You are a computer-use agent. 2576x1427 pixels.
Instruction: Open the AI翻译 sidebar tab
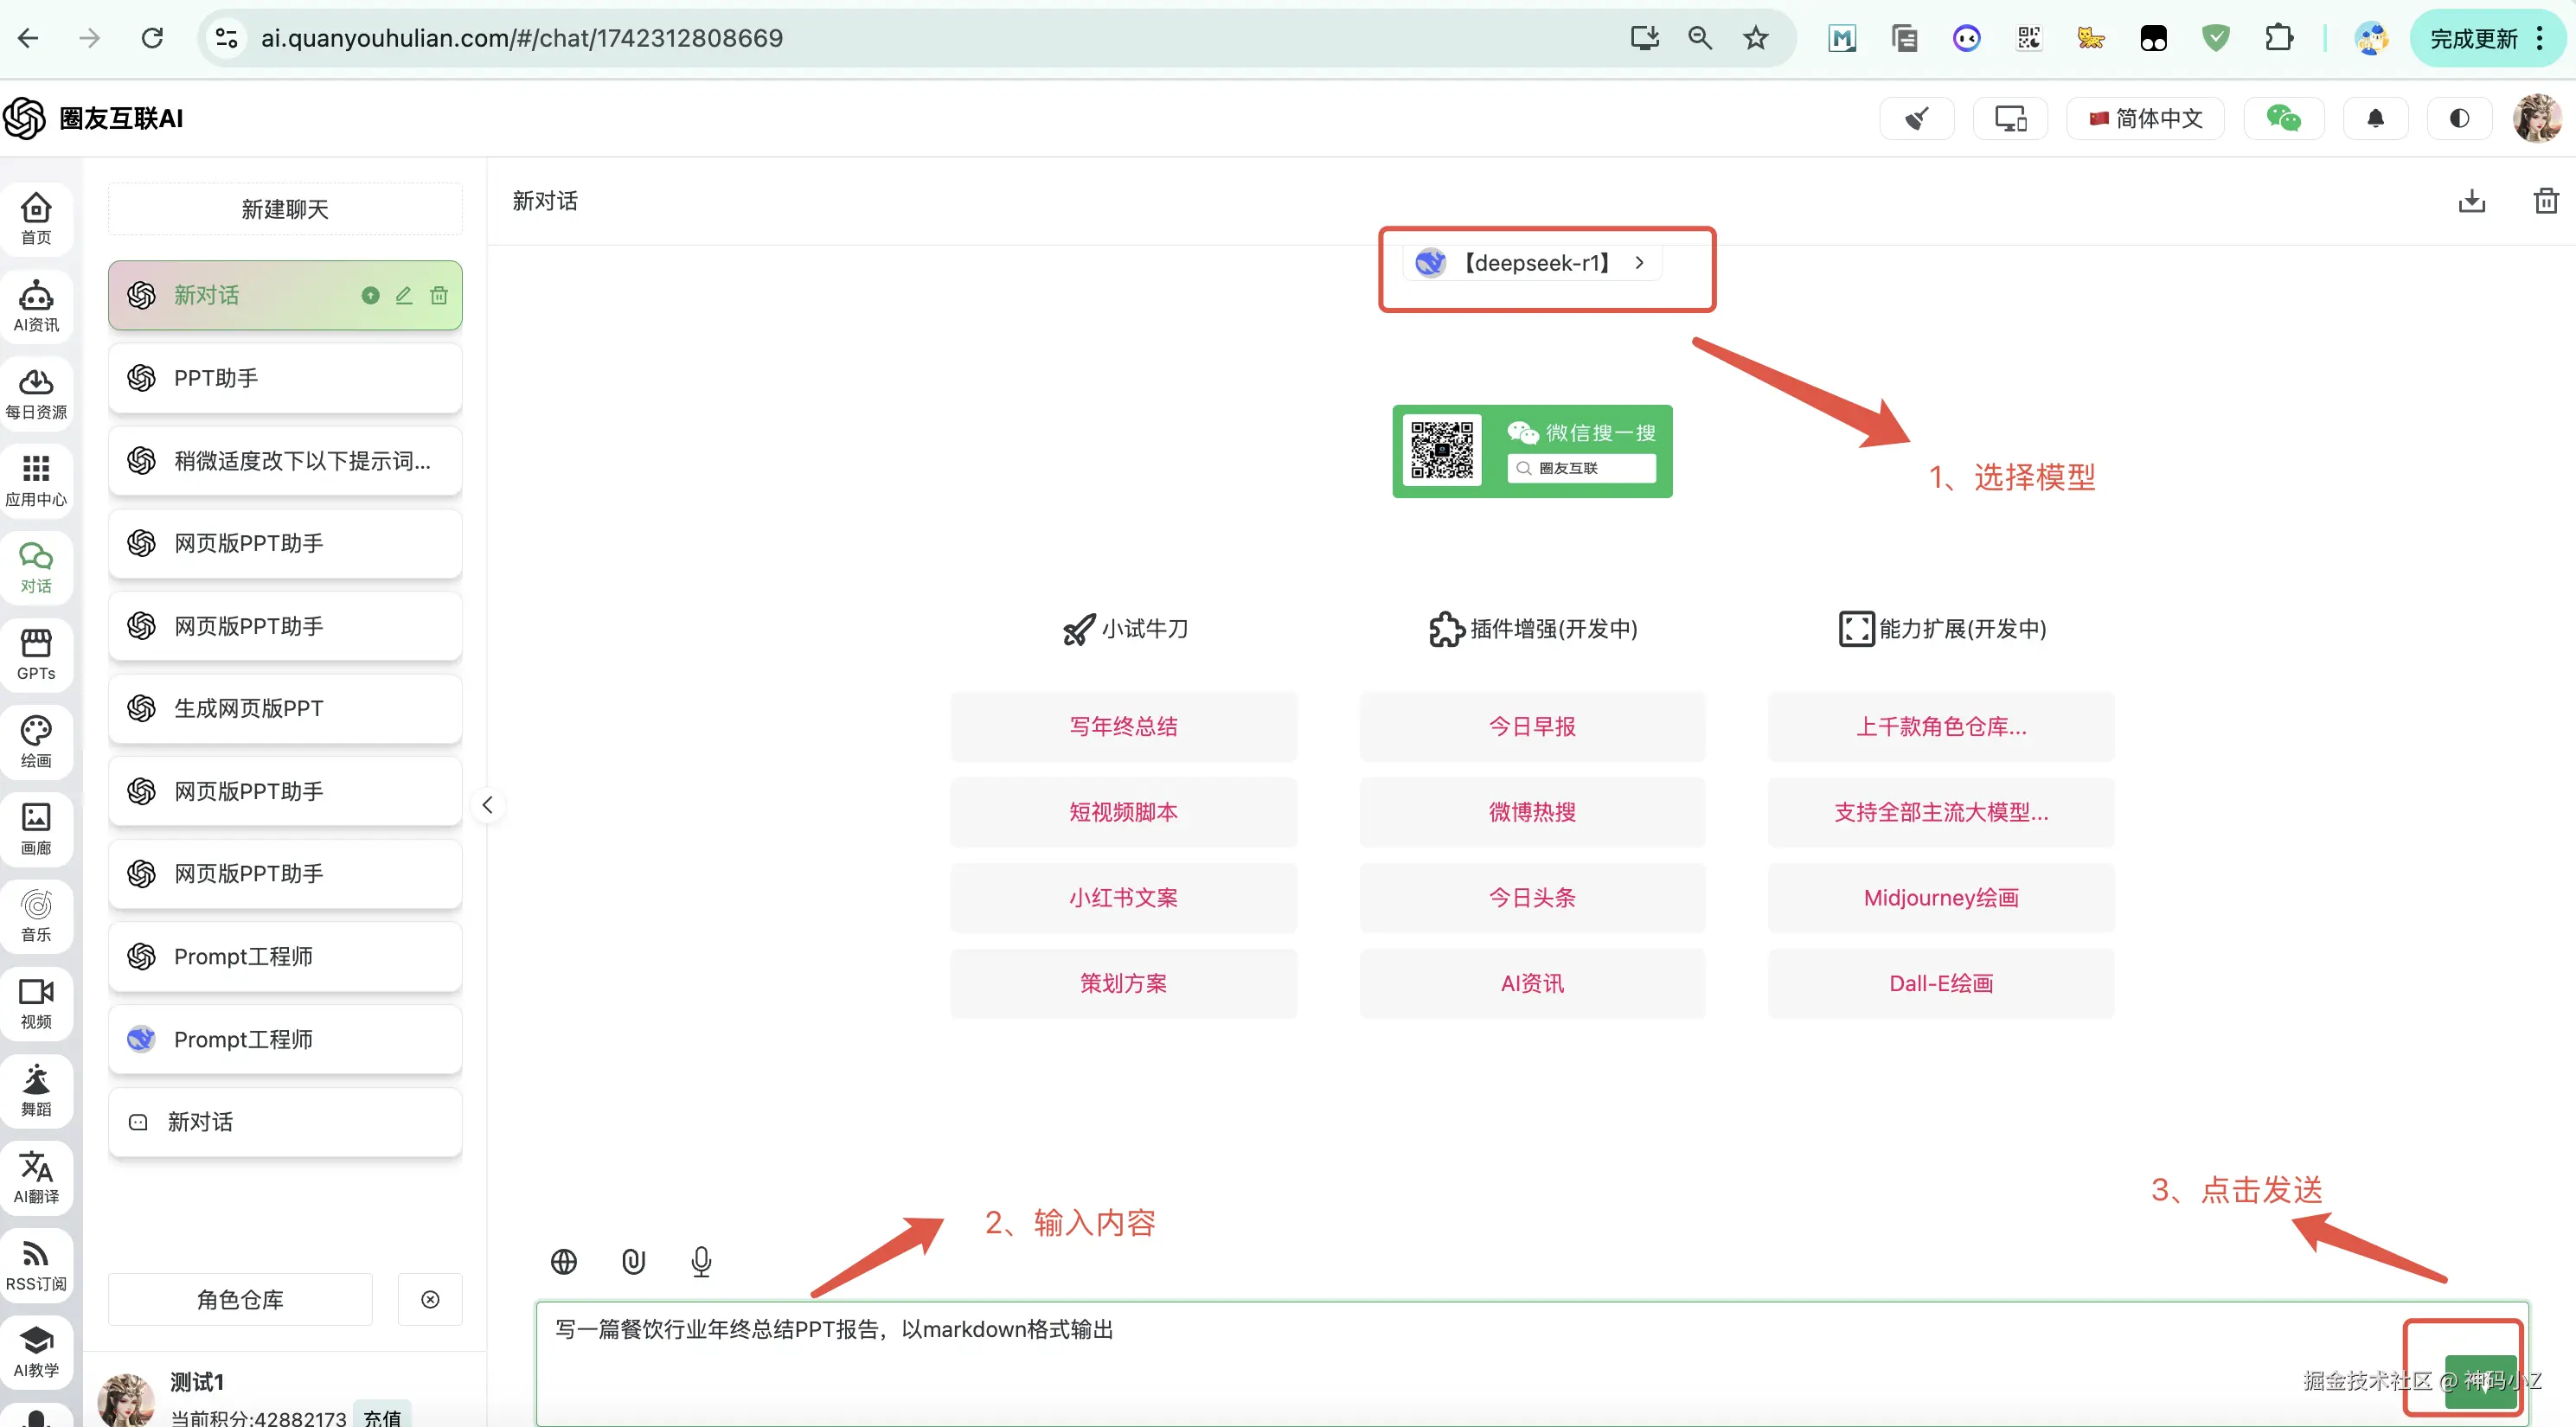coord(36,1176)
